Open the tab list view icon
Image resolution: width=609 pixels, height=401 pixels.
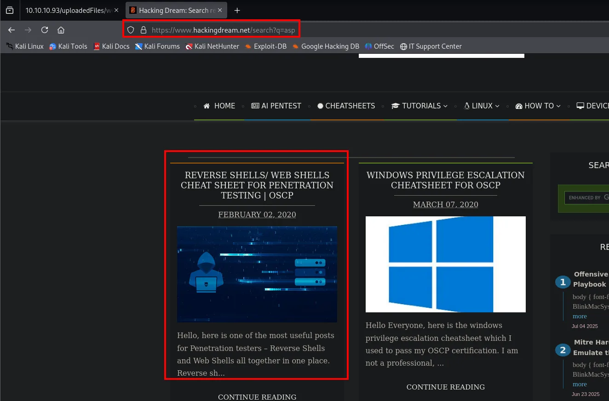(10, 10)
